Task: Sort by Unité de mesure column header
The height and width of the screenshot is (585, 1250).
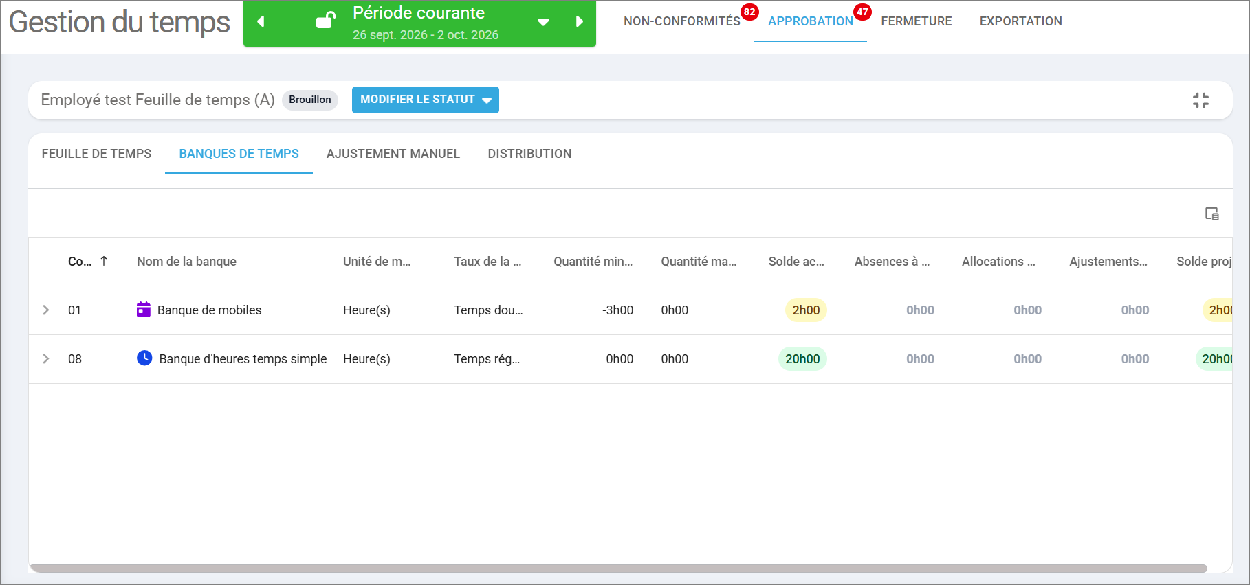Action: pos(377,262)
